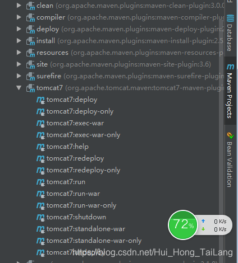Select the tomcat7:run-war goal
Viewport: 238px width, 263px height.
[x=73, y=194]
